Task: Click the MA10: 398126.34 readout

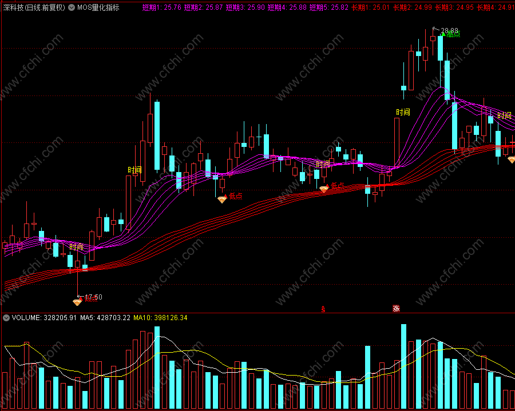Action: (160, 317)
